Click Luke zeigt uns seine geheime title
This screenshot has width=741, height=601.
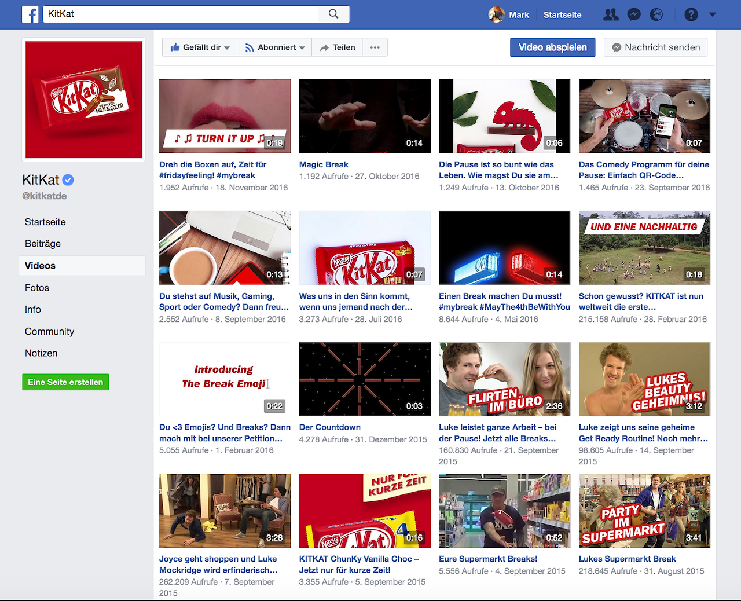pyautogui.click(x=643, y=433)
